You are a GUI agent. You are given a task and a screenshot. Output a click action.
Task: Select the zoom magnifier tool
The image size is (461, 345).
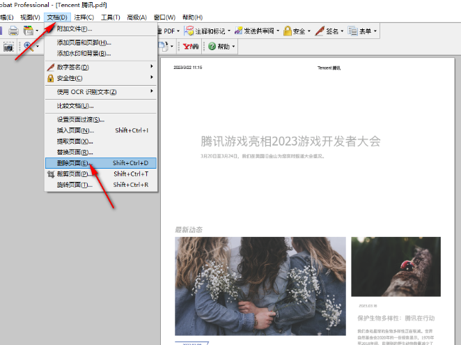click(29, 46)
